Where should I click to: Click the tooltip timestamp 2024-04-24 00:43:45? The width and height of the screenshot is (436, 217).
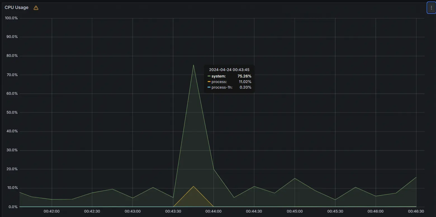[229, 70]
